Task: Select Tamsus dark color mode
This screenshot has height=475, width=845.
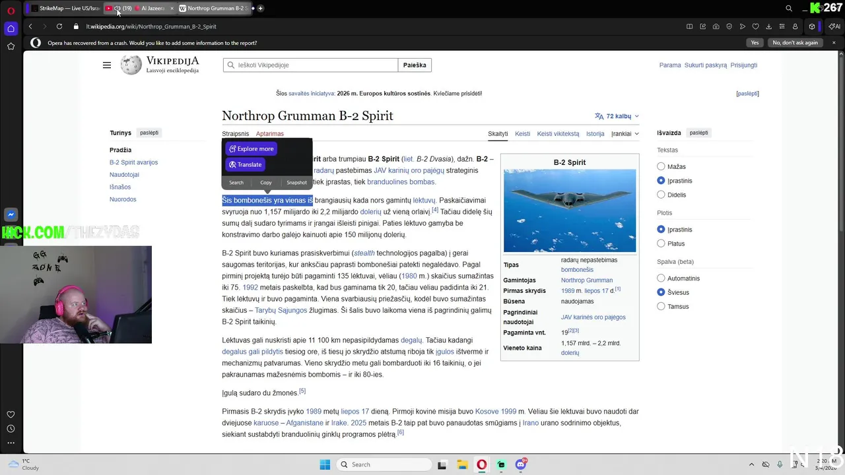Action: pos(661,306)
